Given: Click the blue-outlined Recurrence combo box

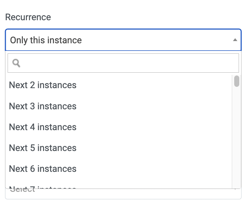Looking at the screenshot, I should pos(123,40).
